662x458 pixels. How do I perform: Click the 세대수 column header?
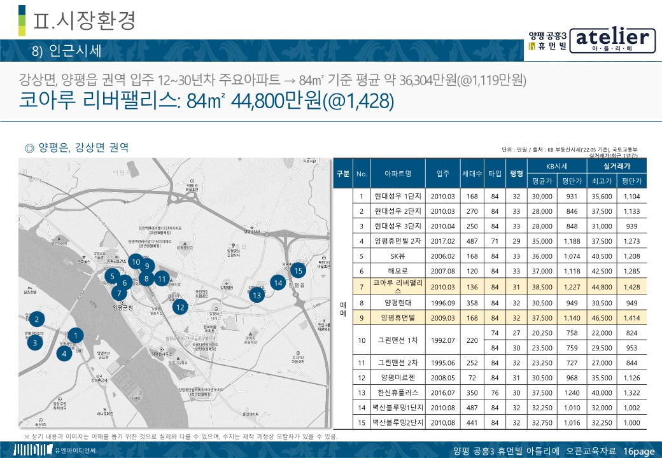coord(472,173)
